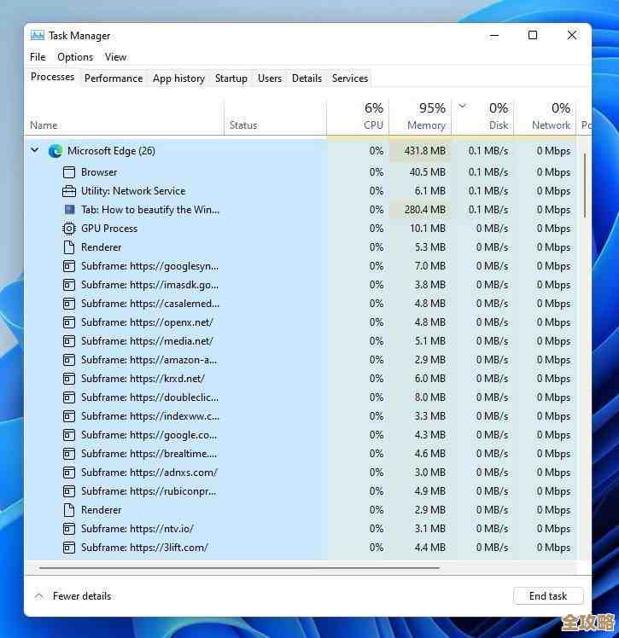Click the End task button
619x638 pixels.
548,596
